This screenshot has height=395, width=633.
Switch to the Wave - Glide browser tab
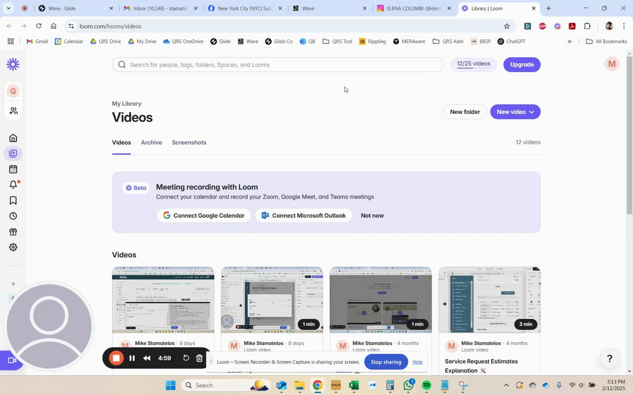pos(76,8)
